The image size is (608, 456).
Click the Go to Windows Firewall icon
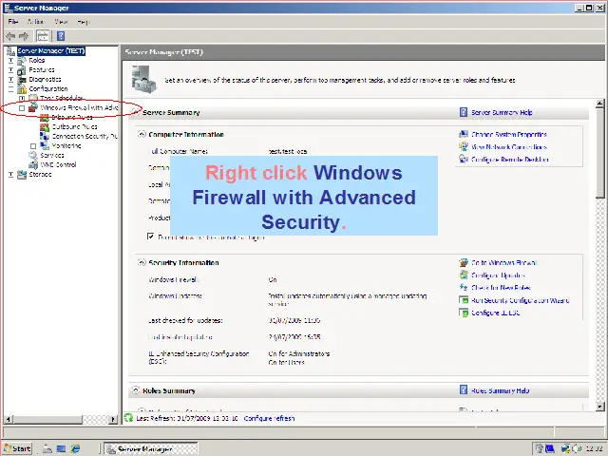(464, 262)
